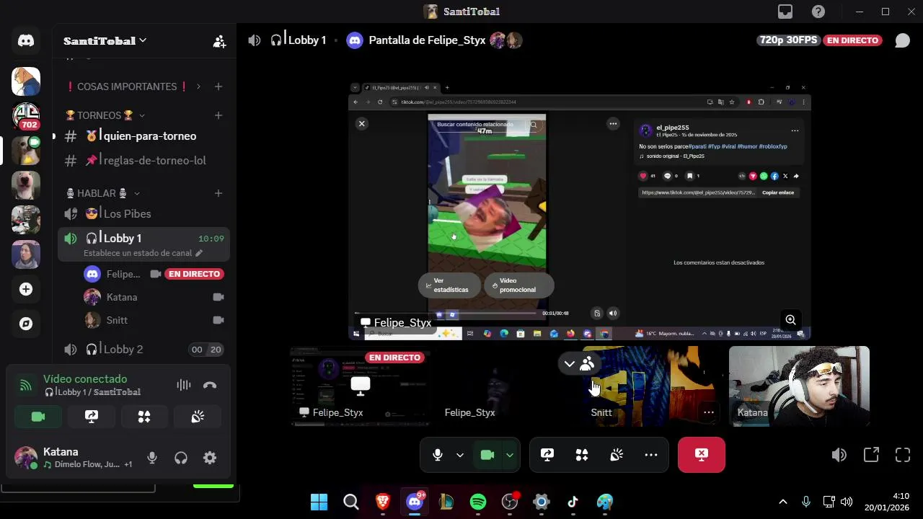The height and width of the screenshot is (519, 923).
Task: Show chat bubble icon top right
Action: tap(902, 40)
